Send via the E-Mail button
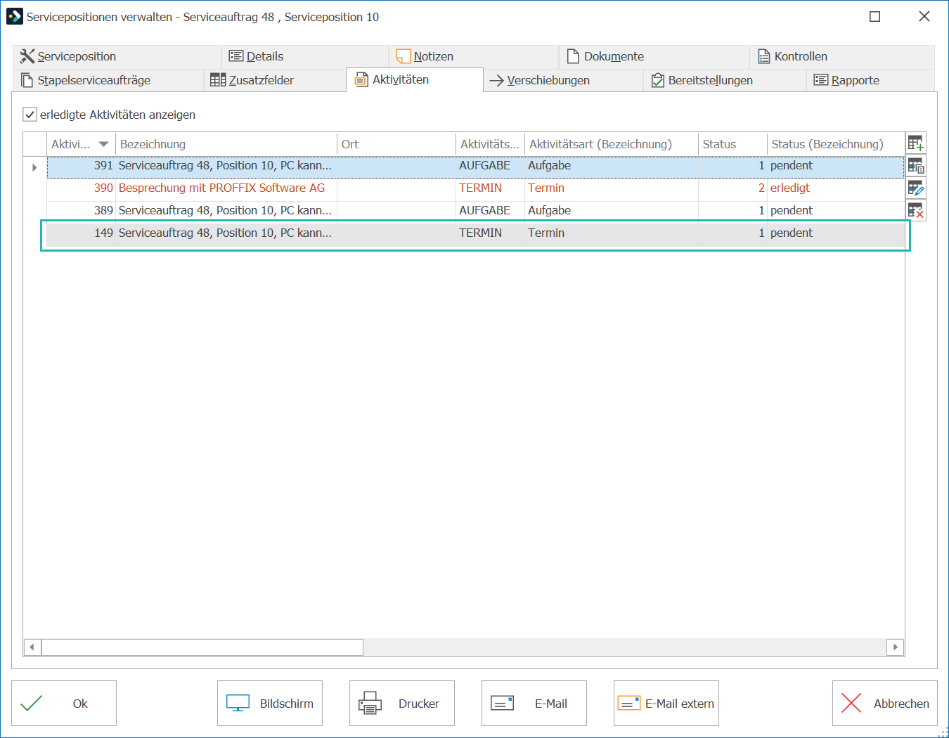 (534, 703)
